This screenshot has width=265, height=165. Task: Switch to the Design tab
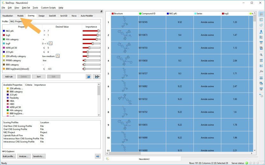click(x=42, y=16)
